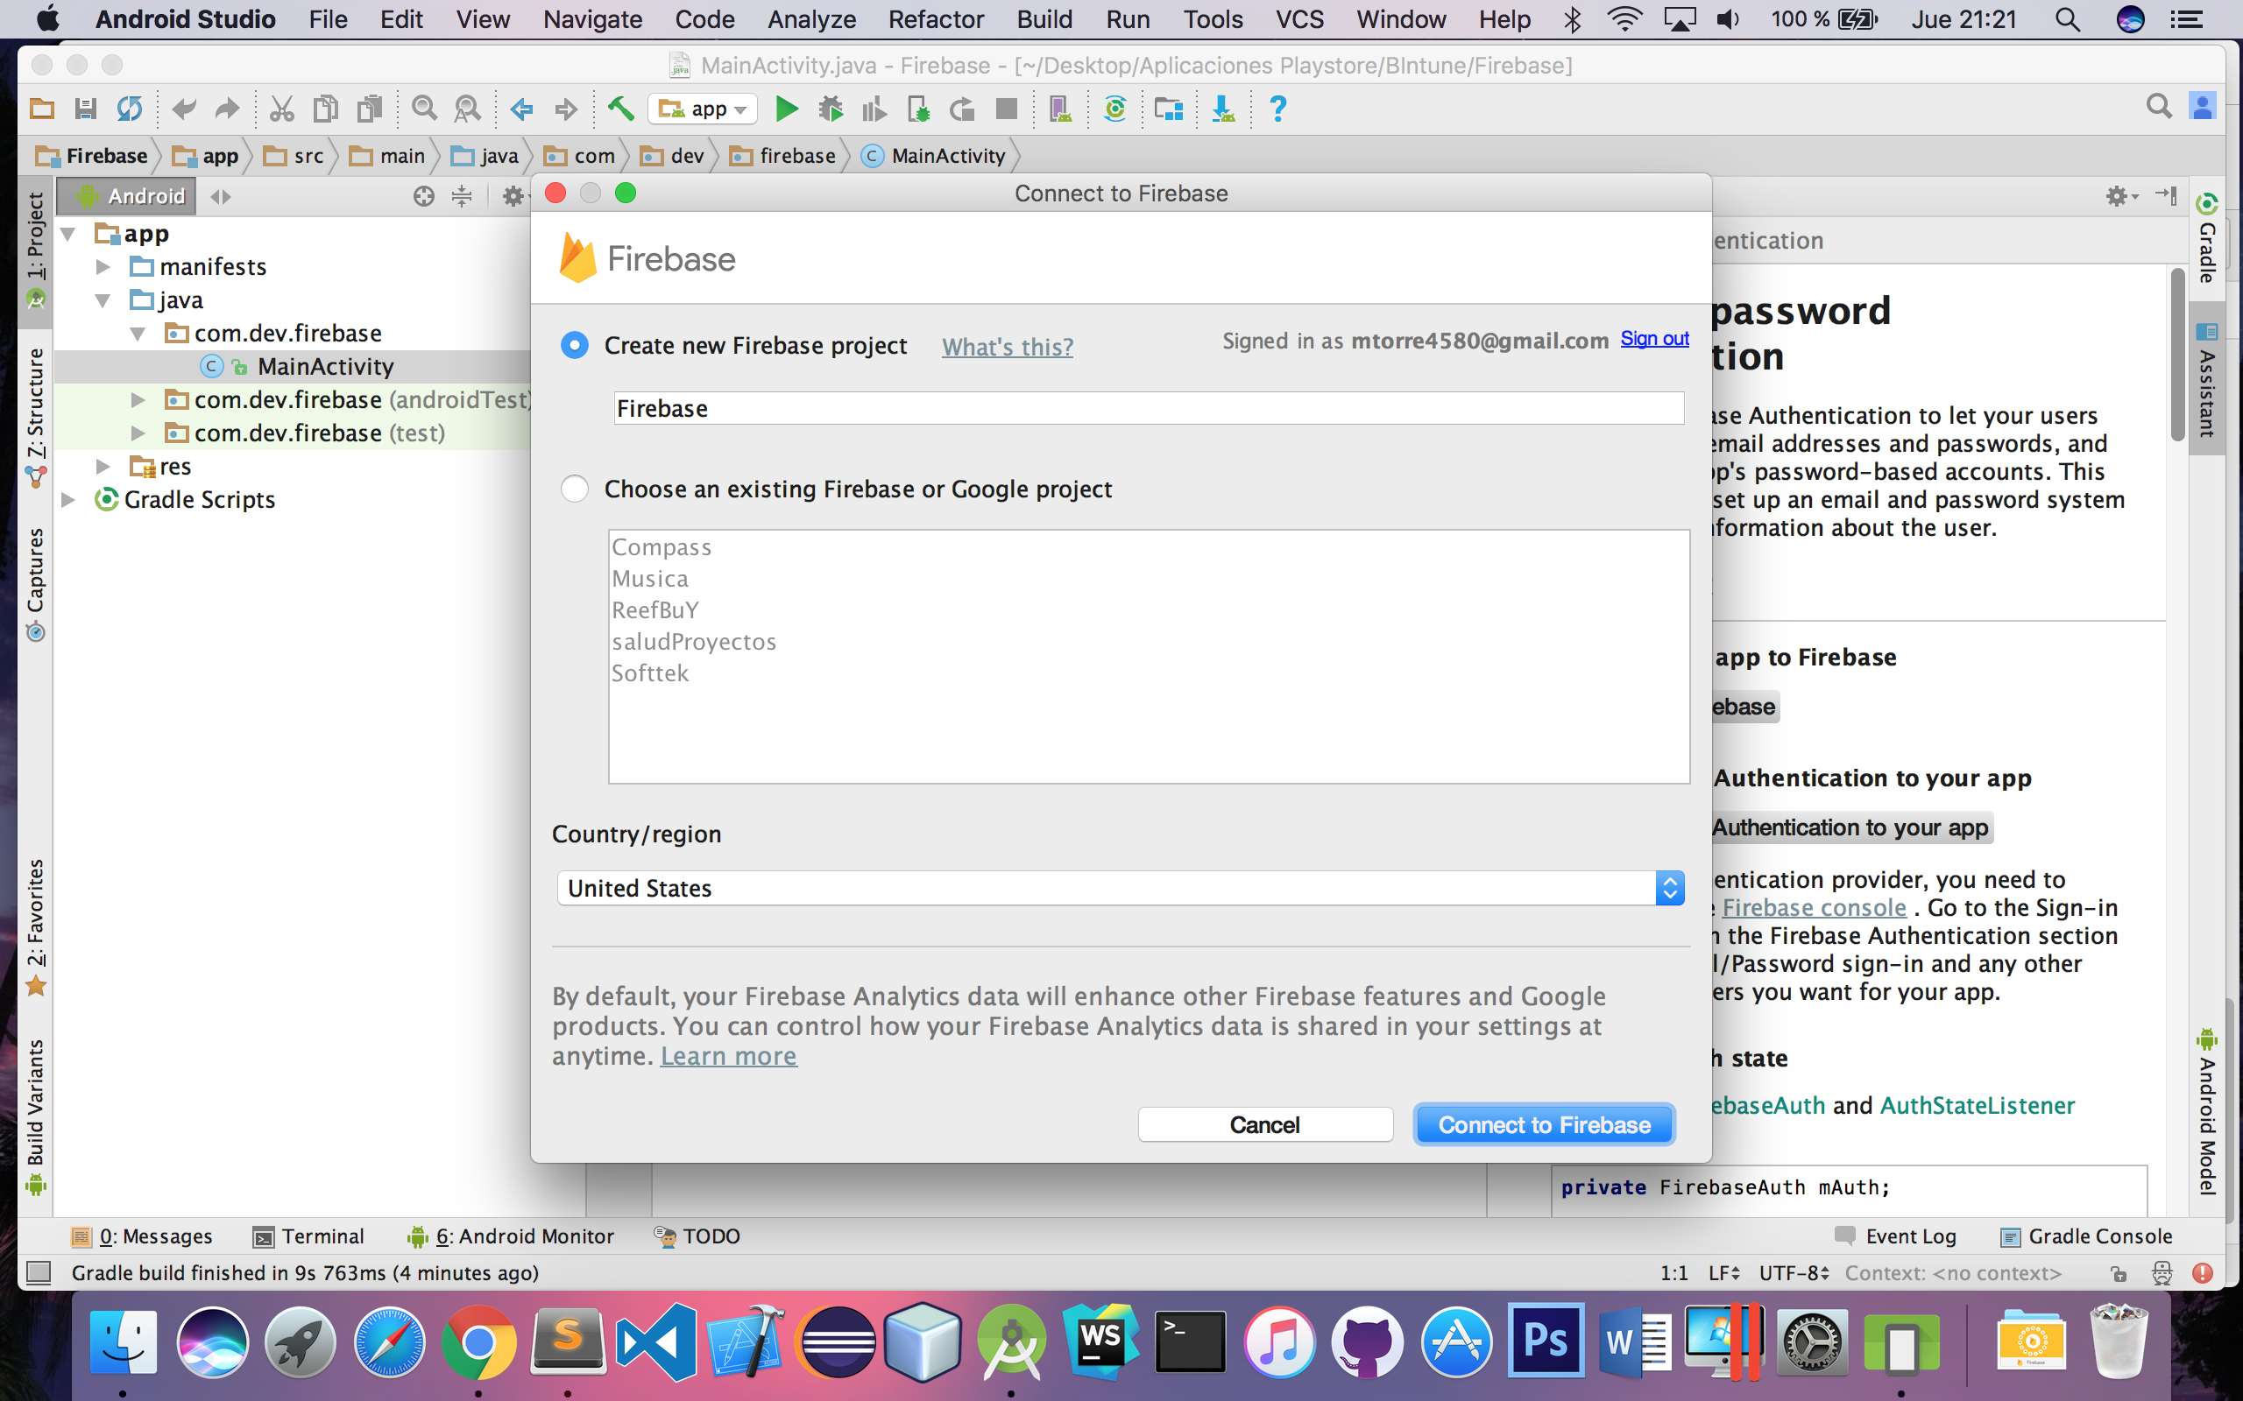Viewport: 2243px width, 1401px height.
Task: Click the Firebase project name field
Action: point(1148,409)
